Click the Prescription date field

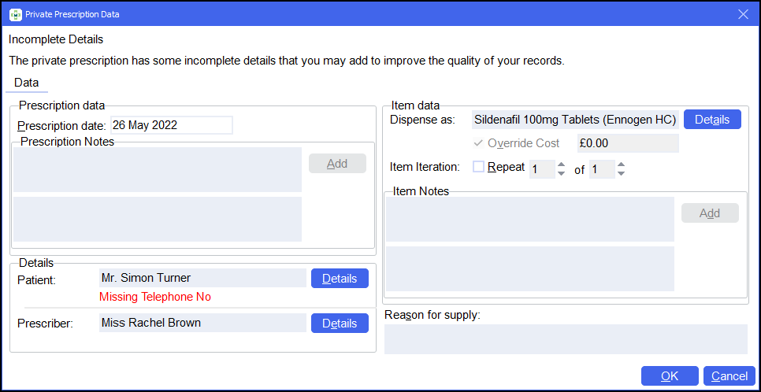click(x=171, y=125)
